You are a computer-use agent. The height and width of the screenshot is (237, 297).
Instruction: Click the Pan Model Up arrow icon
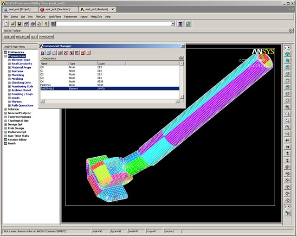click(288, 154)
